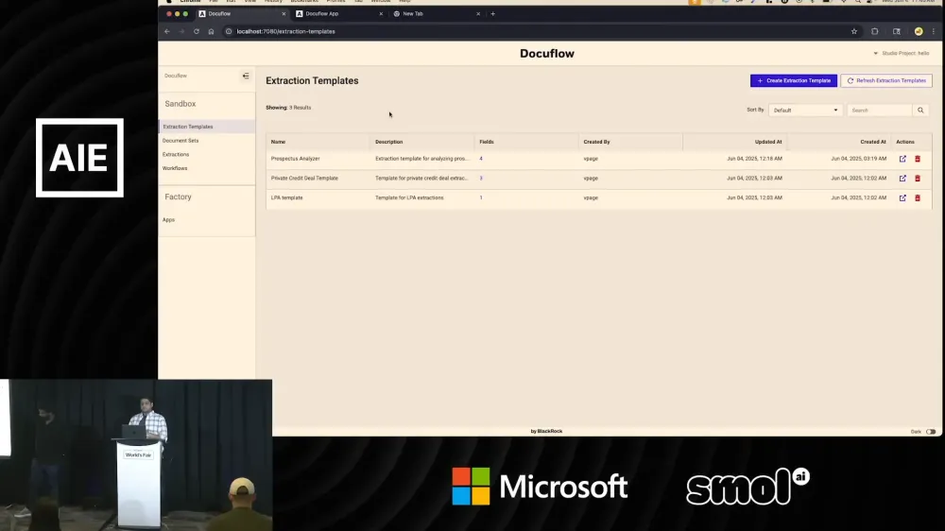Toggle the Dark mode switch

click(x=931, y=432)
